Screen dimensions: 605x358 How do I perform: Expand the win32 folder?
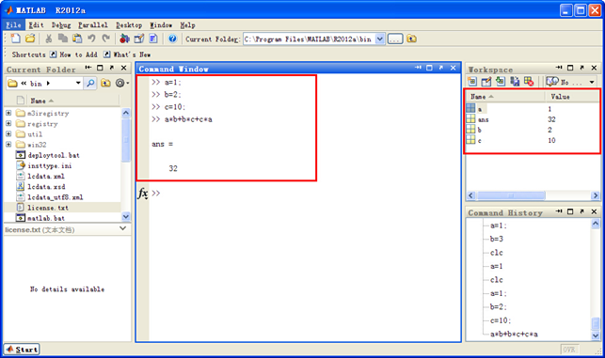(8, 145)
